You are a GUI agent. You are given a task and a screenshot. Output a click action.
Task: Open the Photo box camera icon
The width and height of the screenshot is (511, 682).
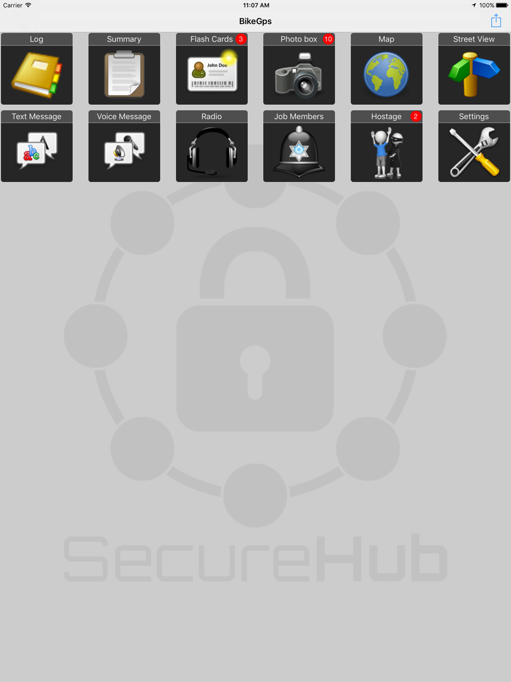pos(299,75)
